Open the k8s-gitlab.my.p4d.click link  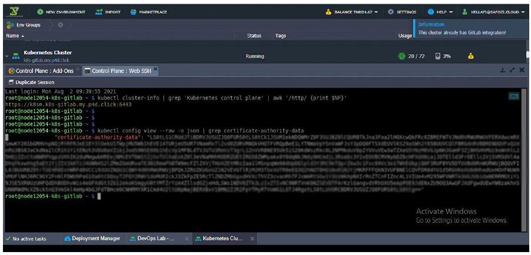[47, 61]
